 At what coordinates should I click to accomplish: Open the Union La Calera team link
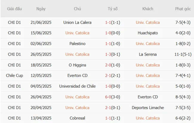click(77, 22)
